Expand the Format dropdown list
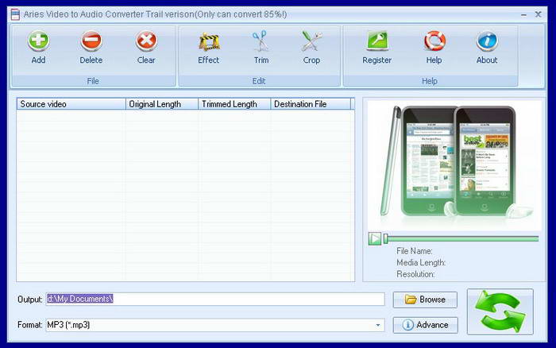The width and height of the screenshot is (556, 348). (x=378, y=325)
